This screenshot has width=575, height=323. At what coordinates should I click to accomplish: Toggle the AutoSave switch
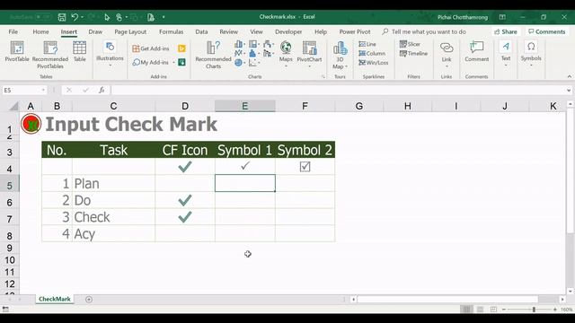(43, 17)
